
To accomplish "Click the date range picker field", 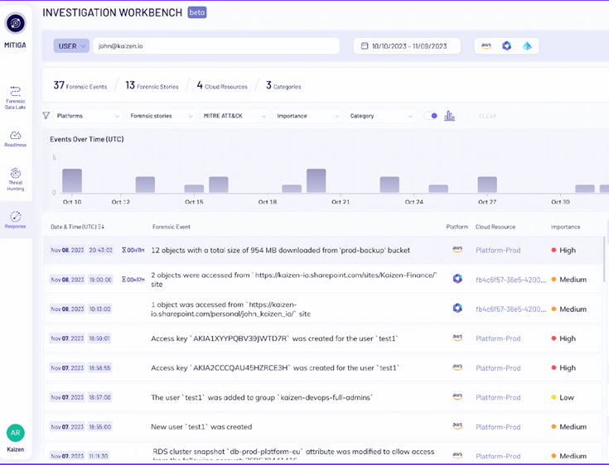I will pos(407,46).
